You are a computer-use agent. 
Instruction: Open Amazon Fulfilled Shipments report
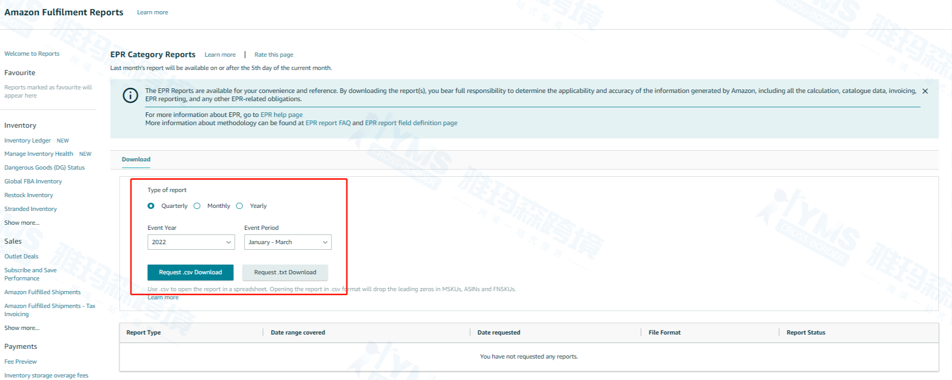pyautogui.click(x=42, y=292)
